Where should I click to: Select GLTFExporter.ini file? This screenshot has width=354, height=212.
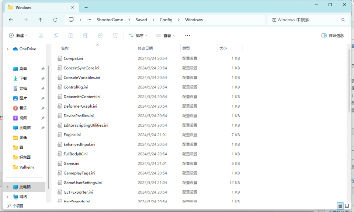click(x=78, y=192)
